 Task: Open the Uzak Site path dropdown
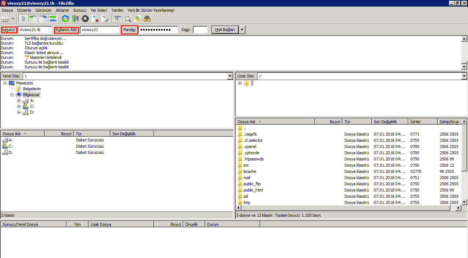tap(464, 76)
